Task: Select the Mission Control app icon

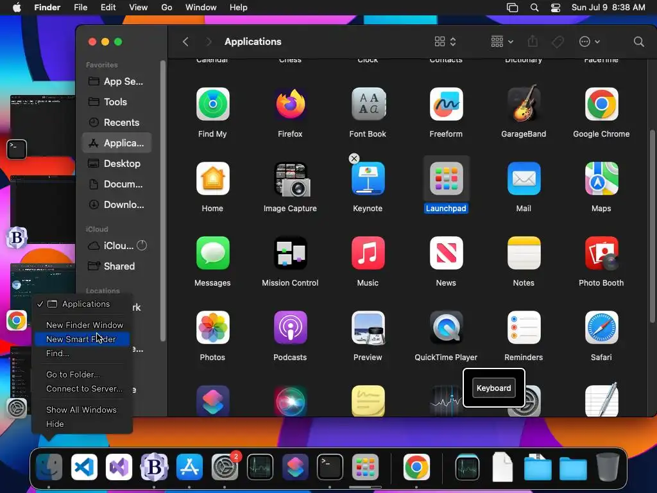Action: pyautogui.click(x=290, y=253)
